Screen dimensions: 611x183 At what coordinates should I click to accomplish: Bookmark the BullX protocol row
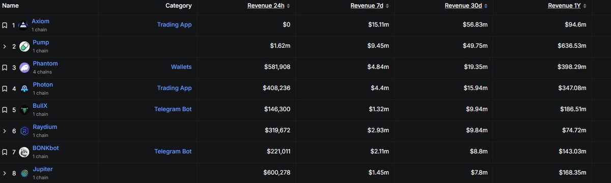[x=5, y=109]
